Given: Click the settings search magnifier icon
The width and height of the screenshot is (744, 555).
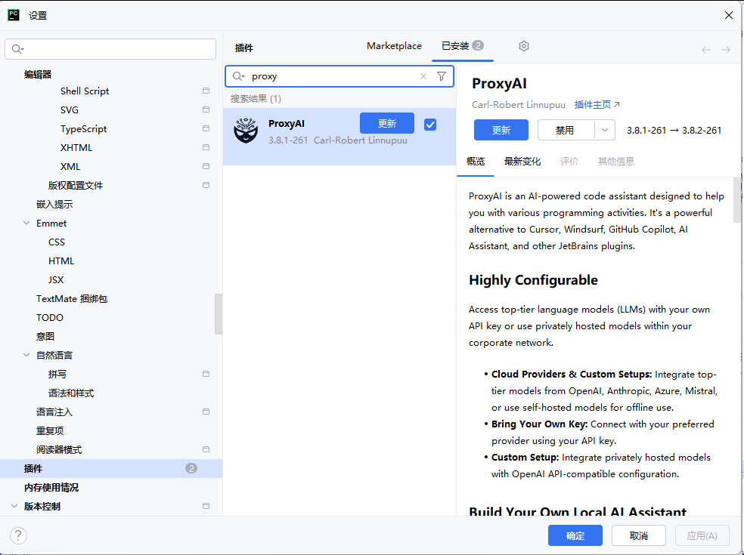Looking at the screenshot, I should coord(17,49).
